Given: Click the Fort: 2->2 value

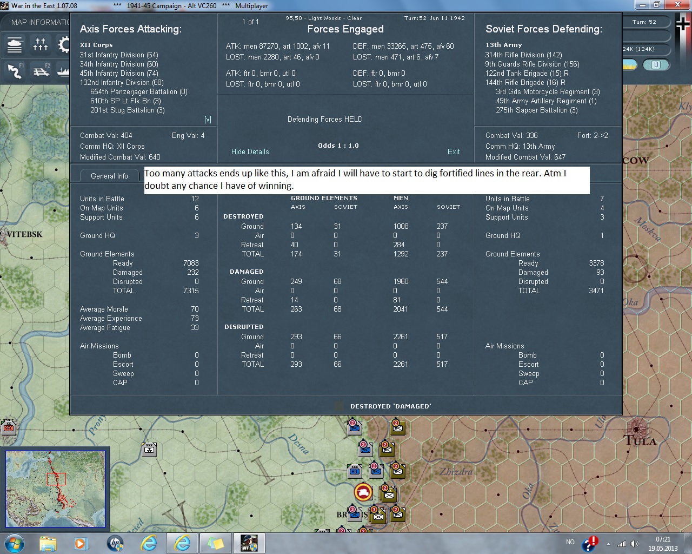Looking at the screenshot, I should 593,136.
